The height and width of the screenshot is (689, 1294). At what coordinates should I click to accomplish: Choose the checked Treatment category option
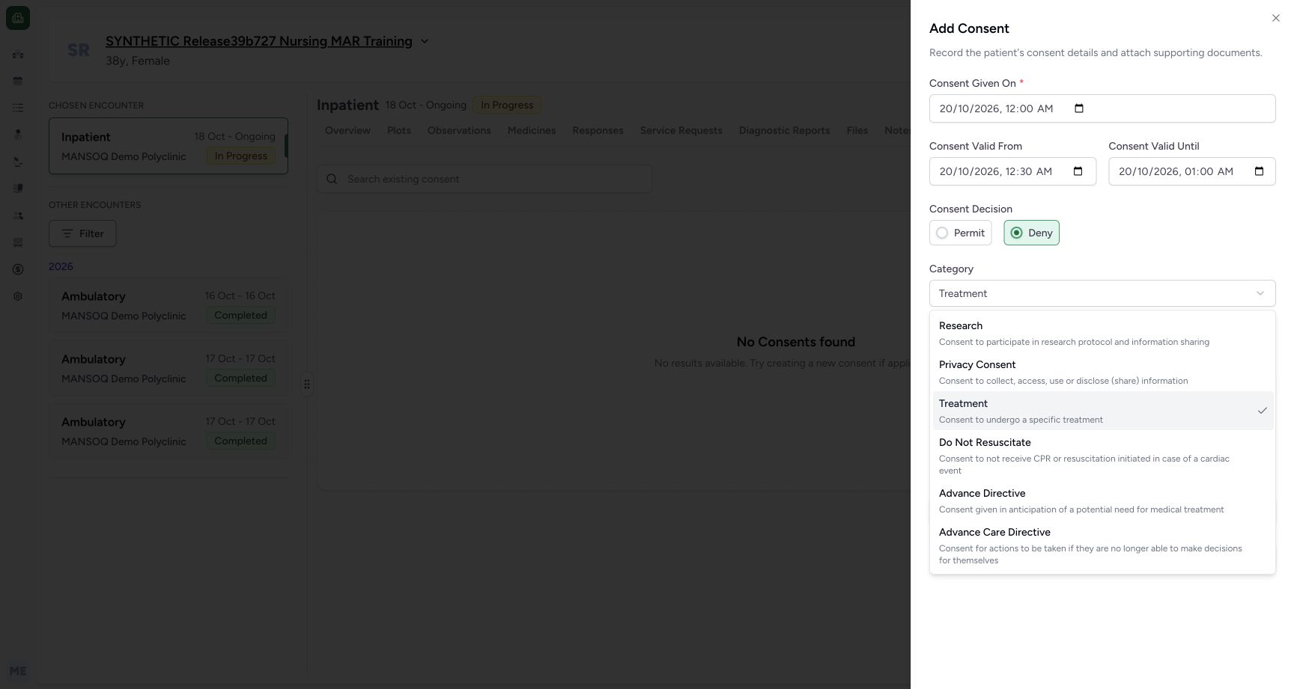point(1102,411)
